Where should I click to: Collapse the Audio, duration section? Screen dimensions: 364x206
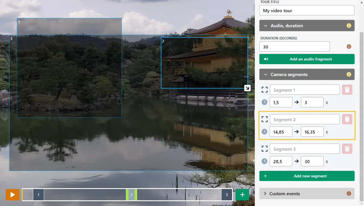[265, 25]
